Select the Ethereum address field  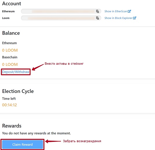61,11
